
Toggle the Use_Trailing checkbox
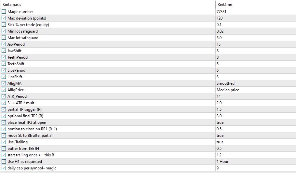coord(4,142)
